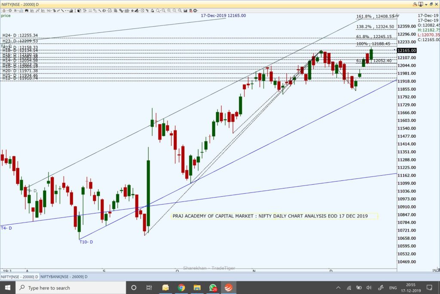Click the T10- D trendline label
440x294 pixels.
click(86, 242)
